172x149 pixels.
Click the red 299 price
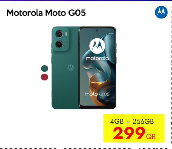click(x=129, y=133)
